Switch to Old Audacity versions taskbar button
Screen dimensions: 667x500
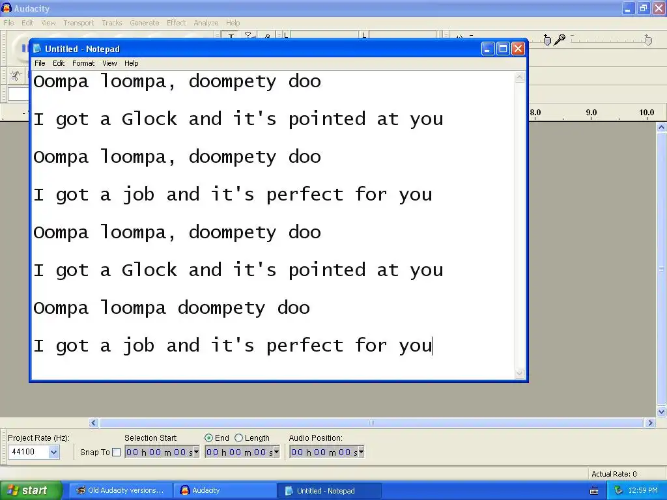point(121,491)
